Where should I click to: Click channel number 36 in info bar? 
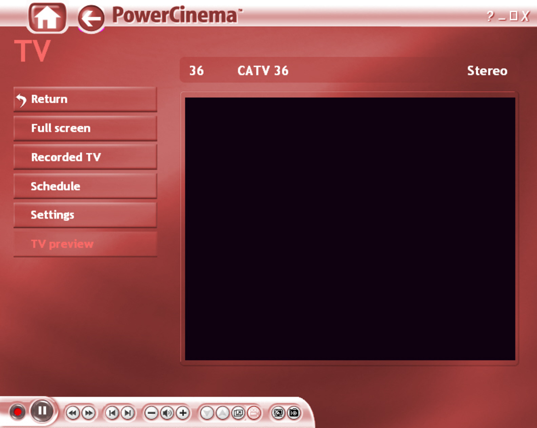[x=197, y=71]
